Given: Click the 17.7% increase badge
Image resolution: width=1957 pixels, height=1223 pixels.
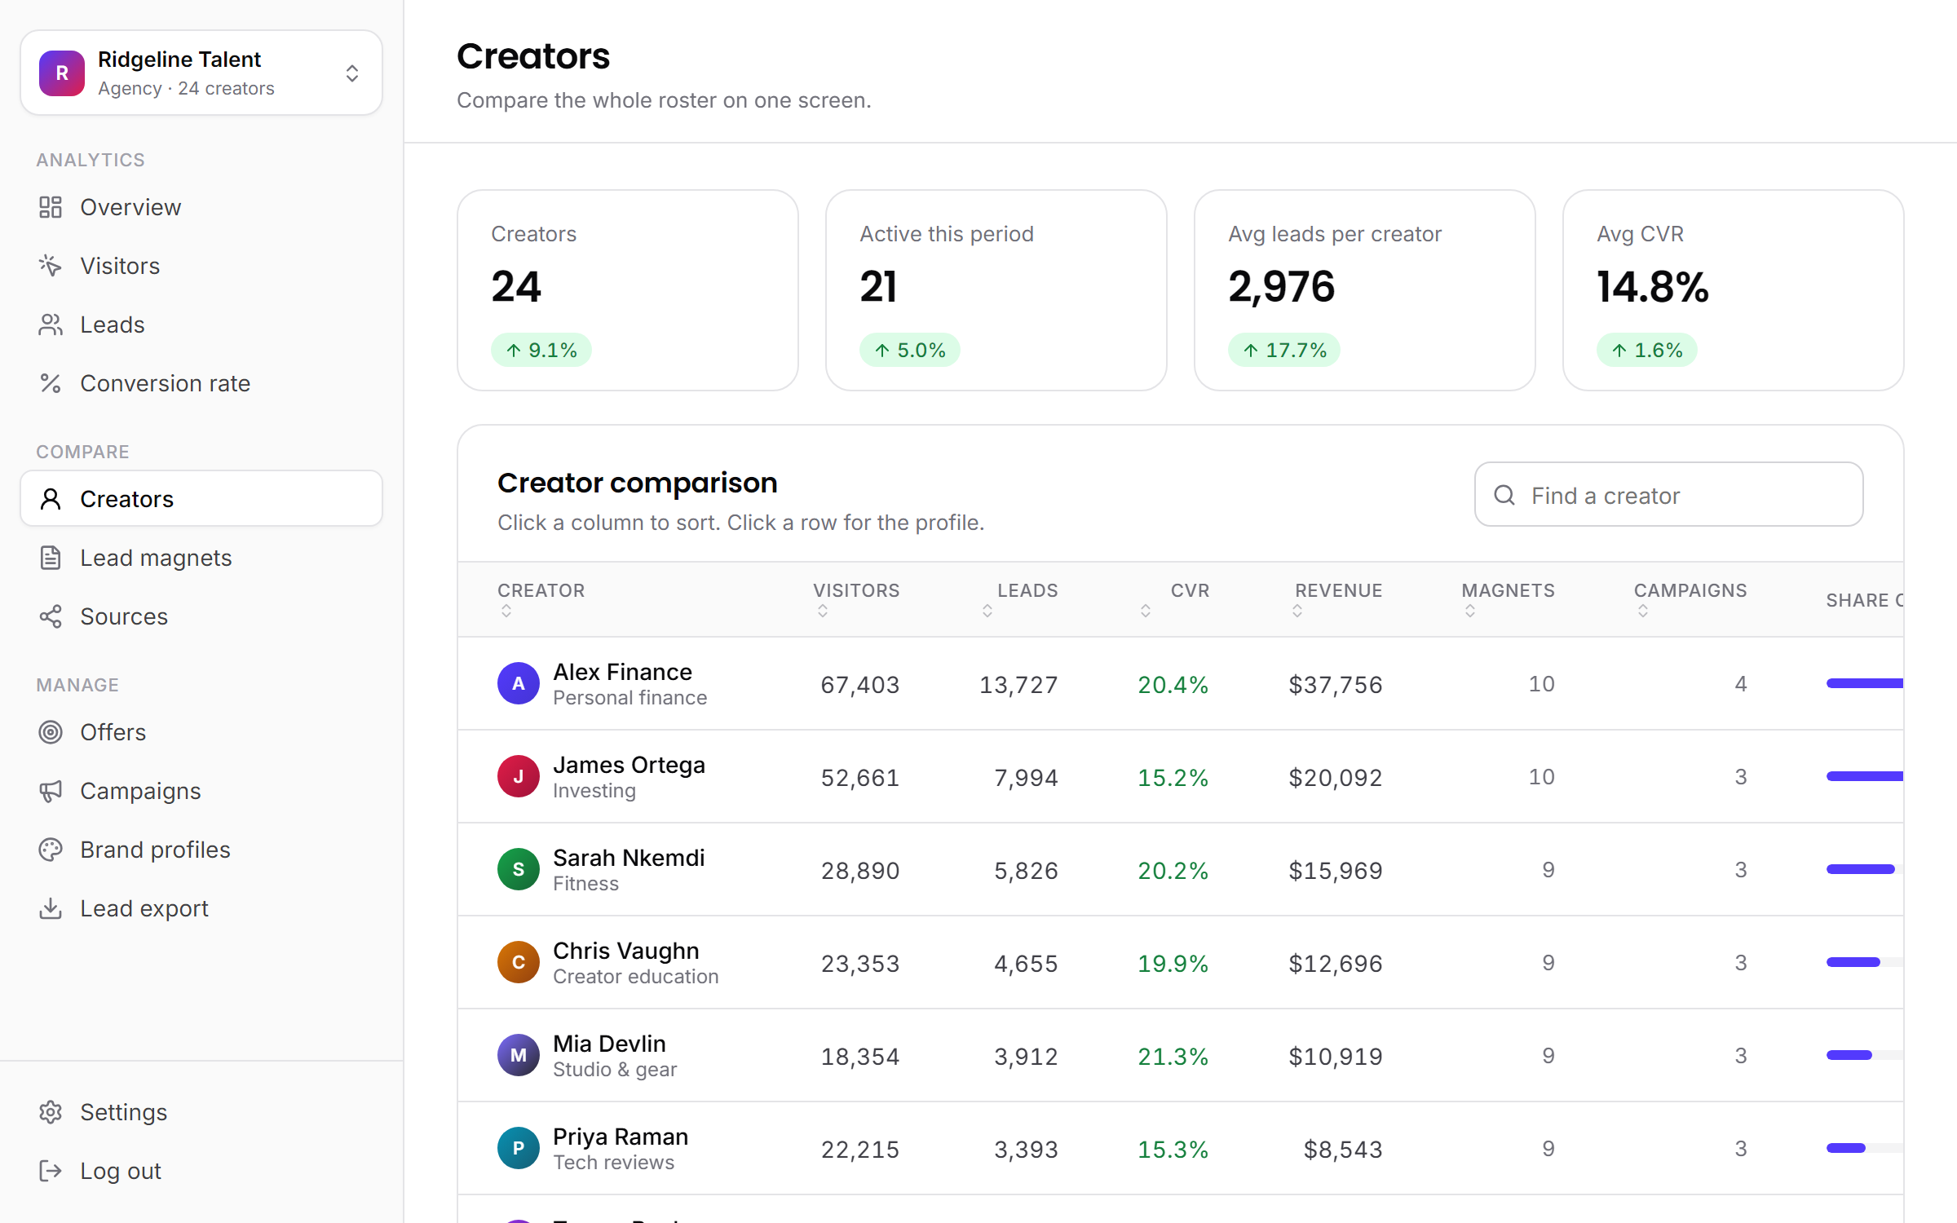Looking at the screenshot, I should pyautogui.click(x=1283, y=350).
